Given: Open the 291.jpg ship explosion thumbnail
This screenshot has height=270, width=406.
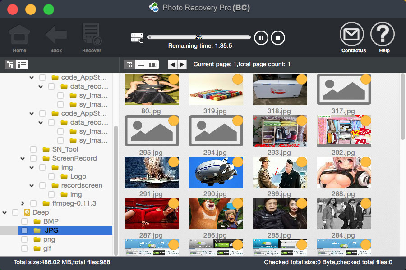Looking at the screenshot, I should [152, 172].
